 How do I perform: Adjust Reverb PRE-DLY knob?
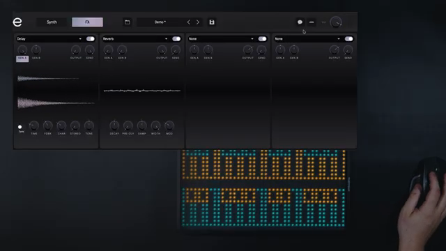[128, 125]
